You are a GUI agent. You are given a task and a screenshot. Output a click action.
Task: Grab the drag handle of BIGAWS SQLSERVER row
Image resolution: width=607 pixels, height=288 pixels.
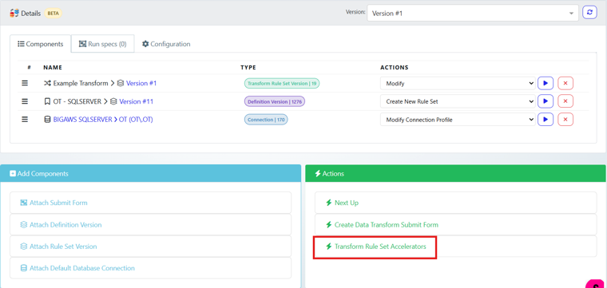(25, 120)
